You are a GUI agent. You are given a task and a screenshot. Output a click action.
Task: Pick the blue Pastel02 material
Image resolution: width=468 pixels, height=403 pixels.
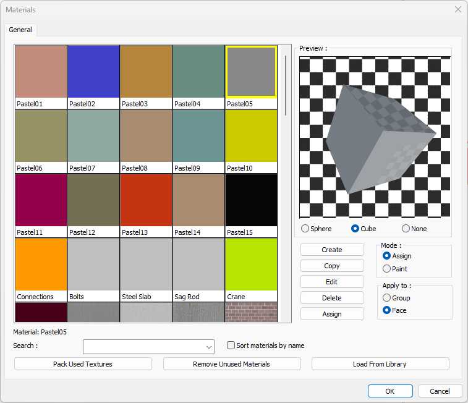click(93, 72)
